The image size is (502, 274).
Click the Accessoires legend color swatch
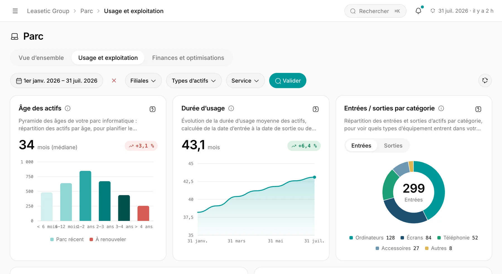[x=377, y=248]
